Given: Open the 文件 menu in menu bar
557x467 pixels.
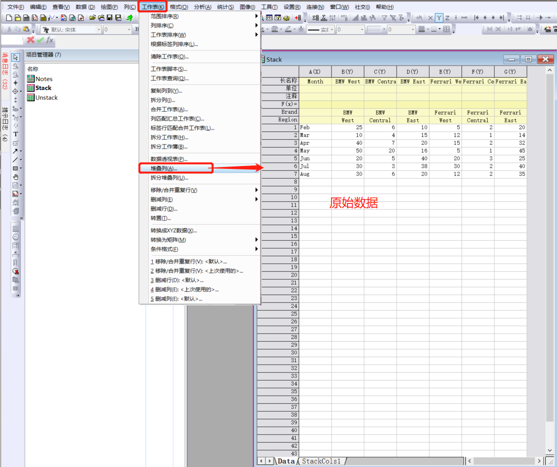Looking at the screenshot, I should (x=16, y=7).
